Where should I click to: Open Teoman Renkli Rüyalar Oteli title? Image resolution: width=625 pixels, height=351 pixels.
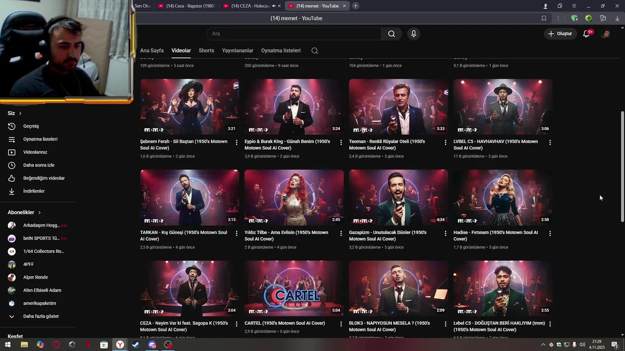pyautogui.click(x=387, y=145)
